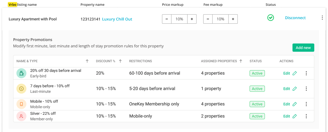Sort promotions by Name & Type
328x132 pixels.
pos(87,61)
